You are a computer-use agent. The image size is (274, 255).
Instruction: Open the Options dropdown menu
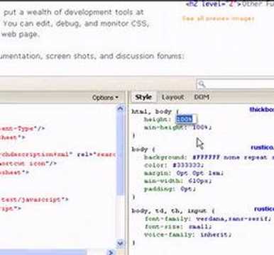tap(105, 98)
